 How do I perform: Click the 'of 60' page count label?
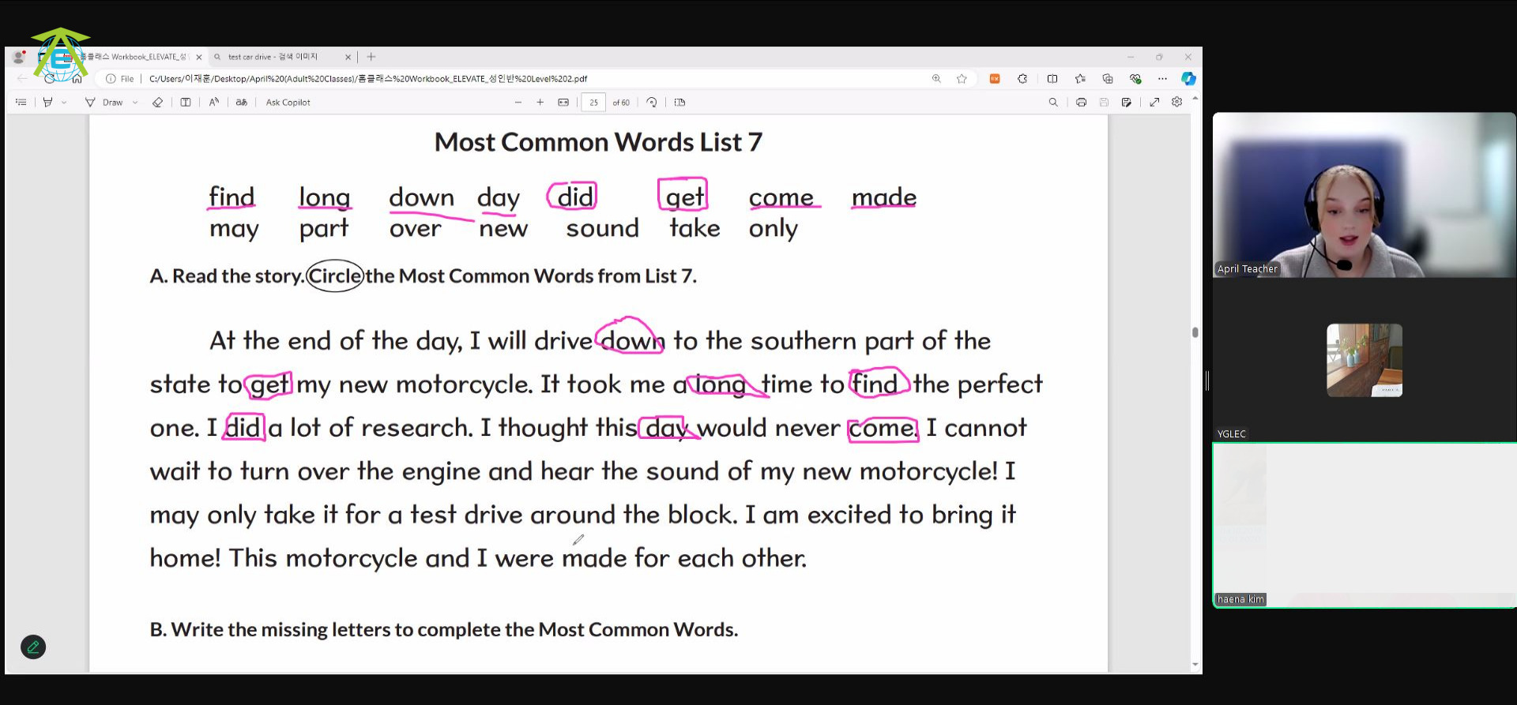621,103
